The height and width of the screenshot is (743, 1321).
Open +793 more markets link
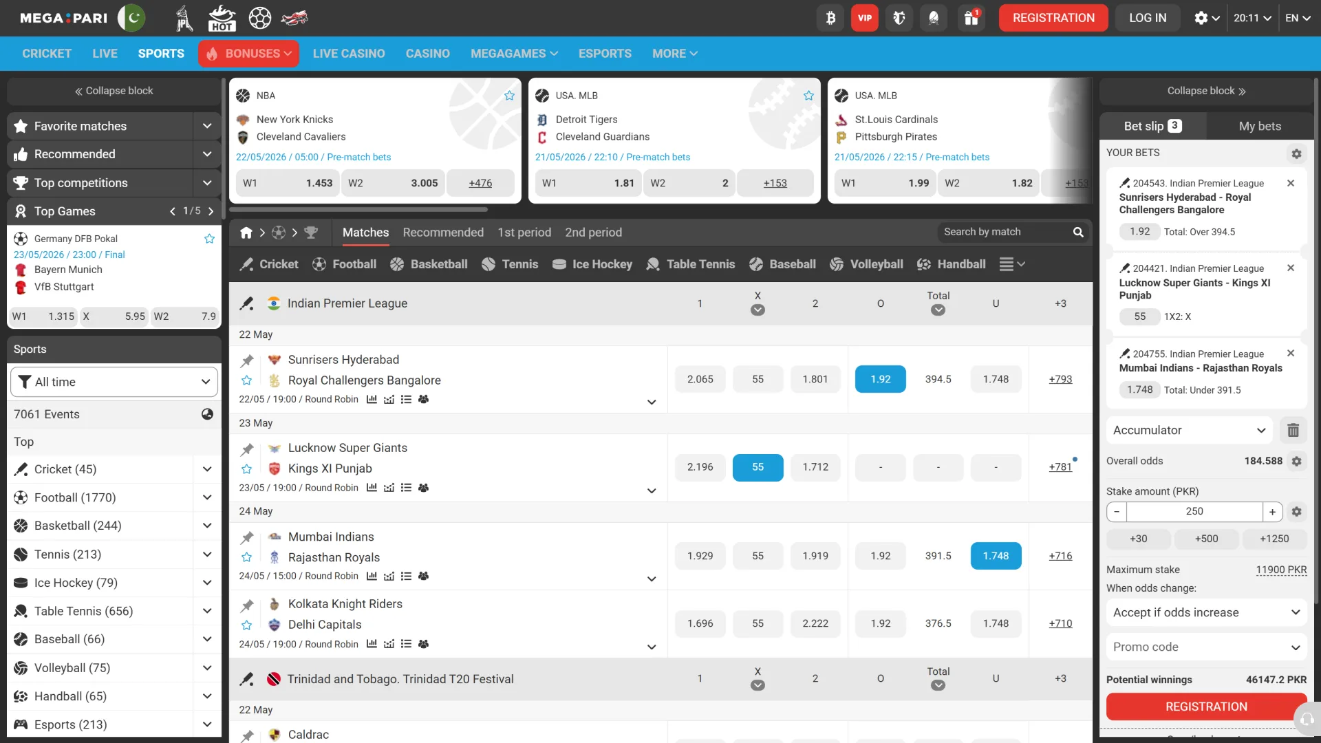(1060, 379)
